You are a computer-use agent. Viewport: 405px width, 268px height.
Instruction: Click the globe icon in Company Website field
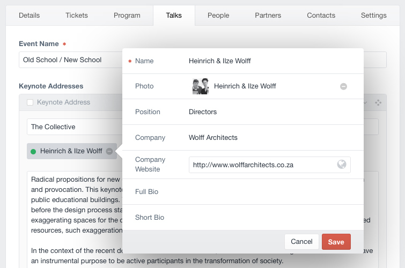pos(342,165)
